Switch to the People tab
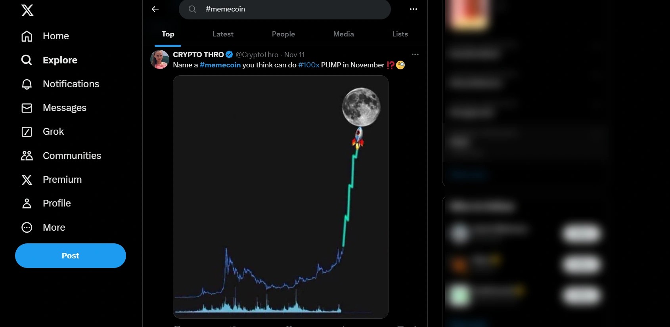 (x=283, y=34)
